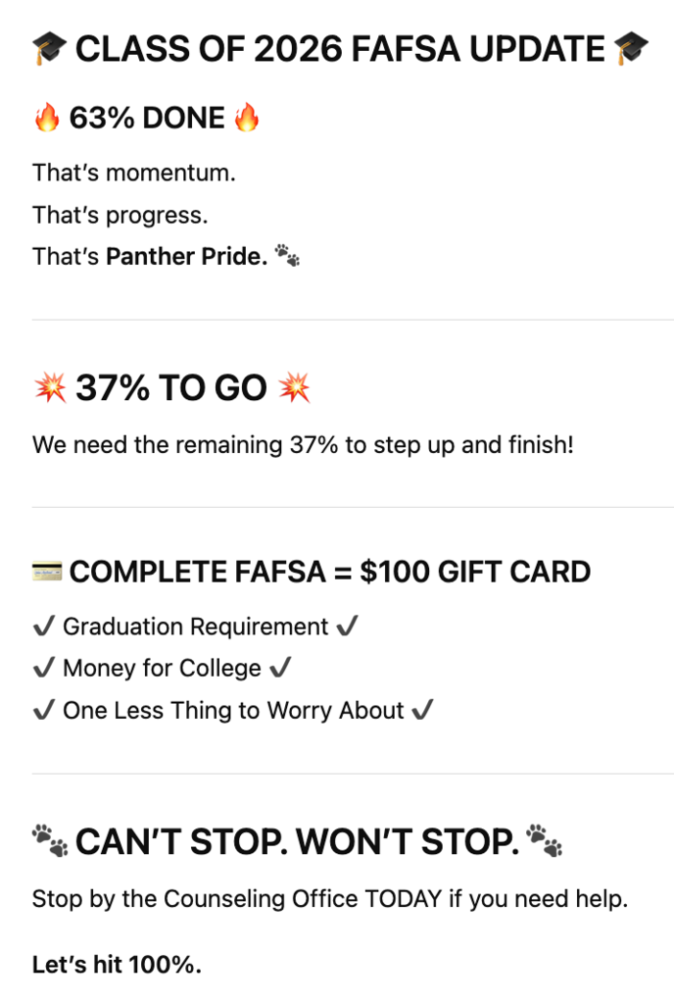Click the line about the remaining 37%
674x1004 pixels.
coord(303,445)
